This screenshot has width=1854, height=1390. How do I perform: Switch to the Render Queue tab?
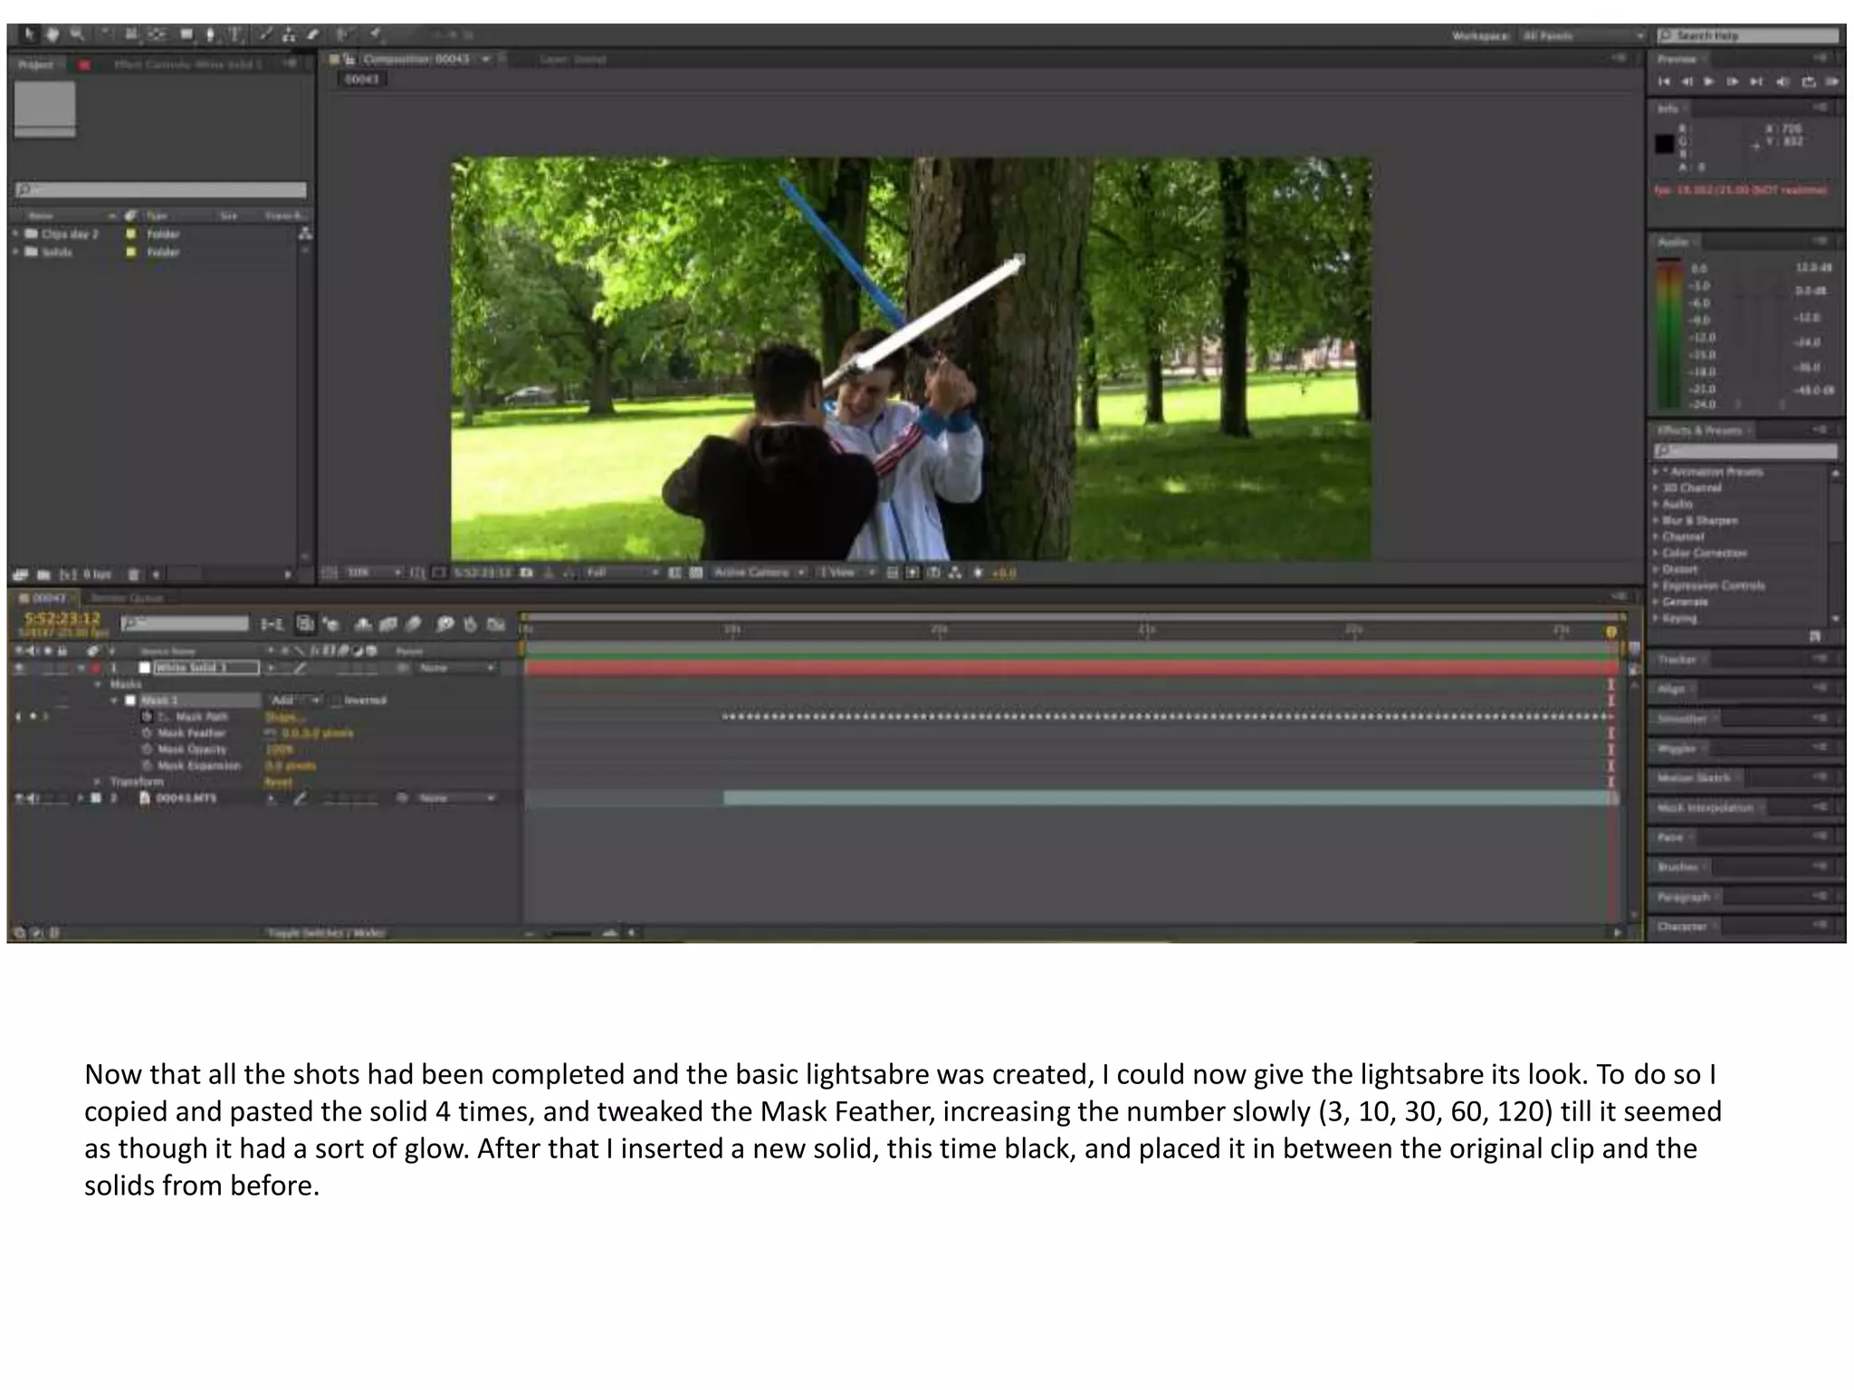[x=127, y=598]
